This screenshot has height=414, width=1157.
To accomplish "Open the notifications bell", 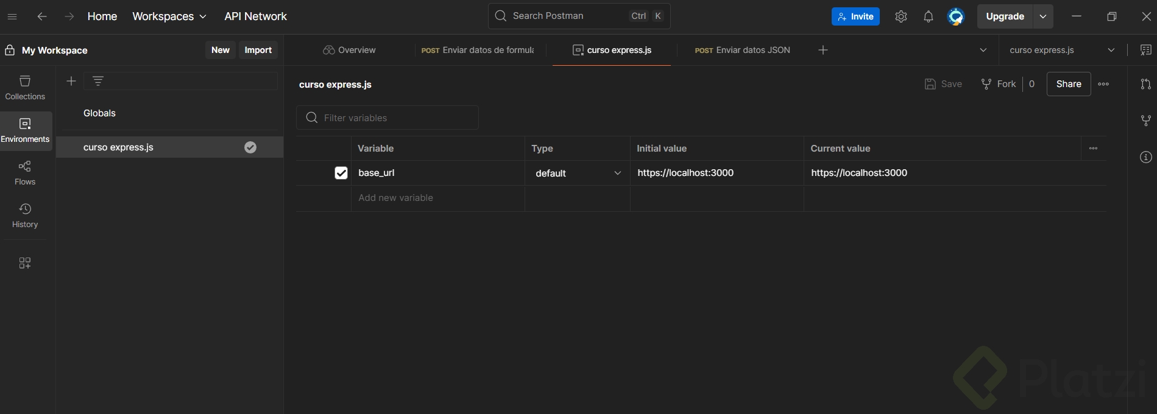I will (x=928, y=16).
